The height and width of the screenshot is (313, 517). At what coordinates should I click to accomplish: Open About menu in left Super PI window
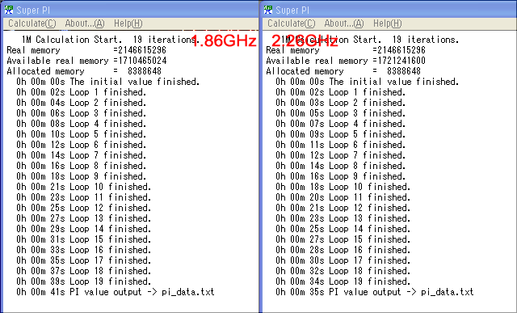click(84, 23)
